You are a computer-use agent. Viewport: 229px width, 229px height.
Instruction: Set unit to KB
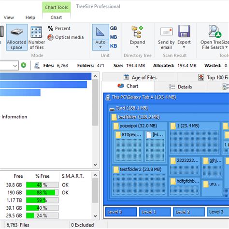pos(114,46)
